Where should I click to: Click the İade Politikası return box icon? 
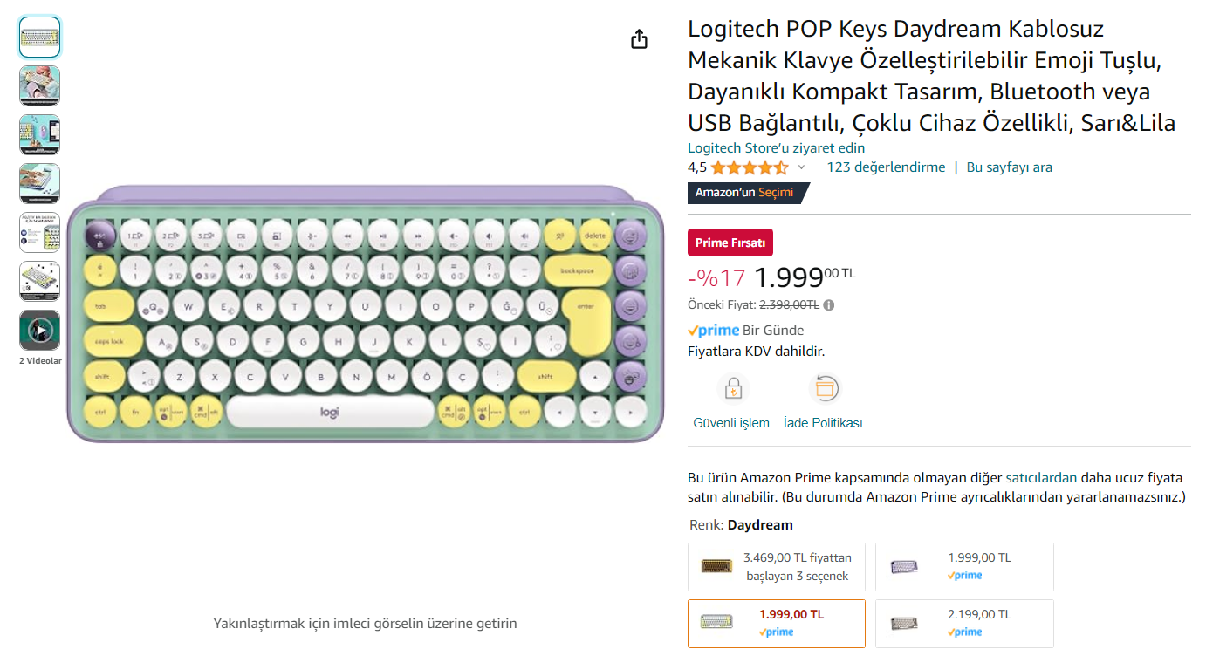[x=825, y=388]
